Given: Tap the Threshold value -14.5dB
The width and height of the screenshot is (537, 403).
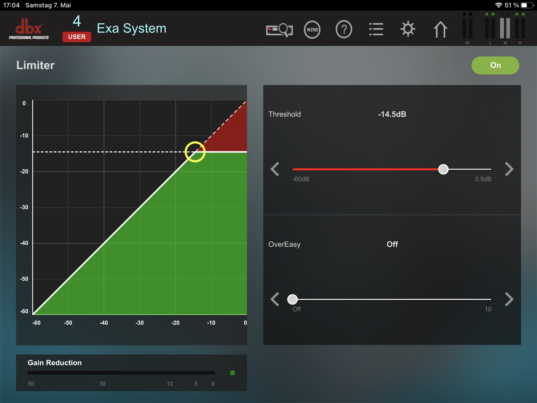Looking at the screenshot, I should [392, 114].
